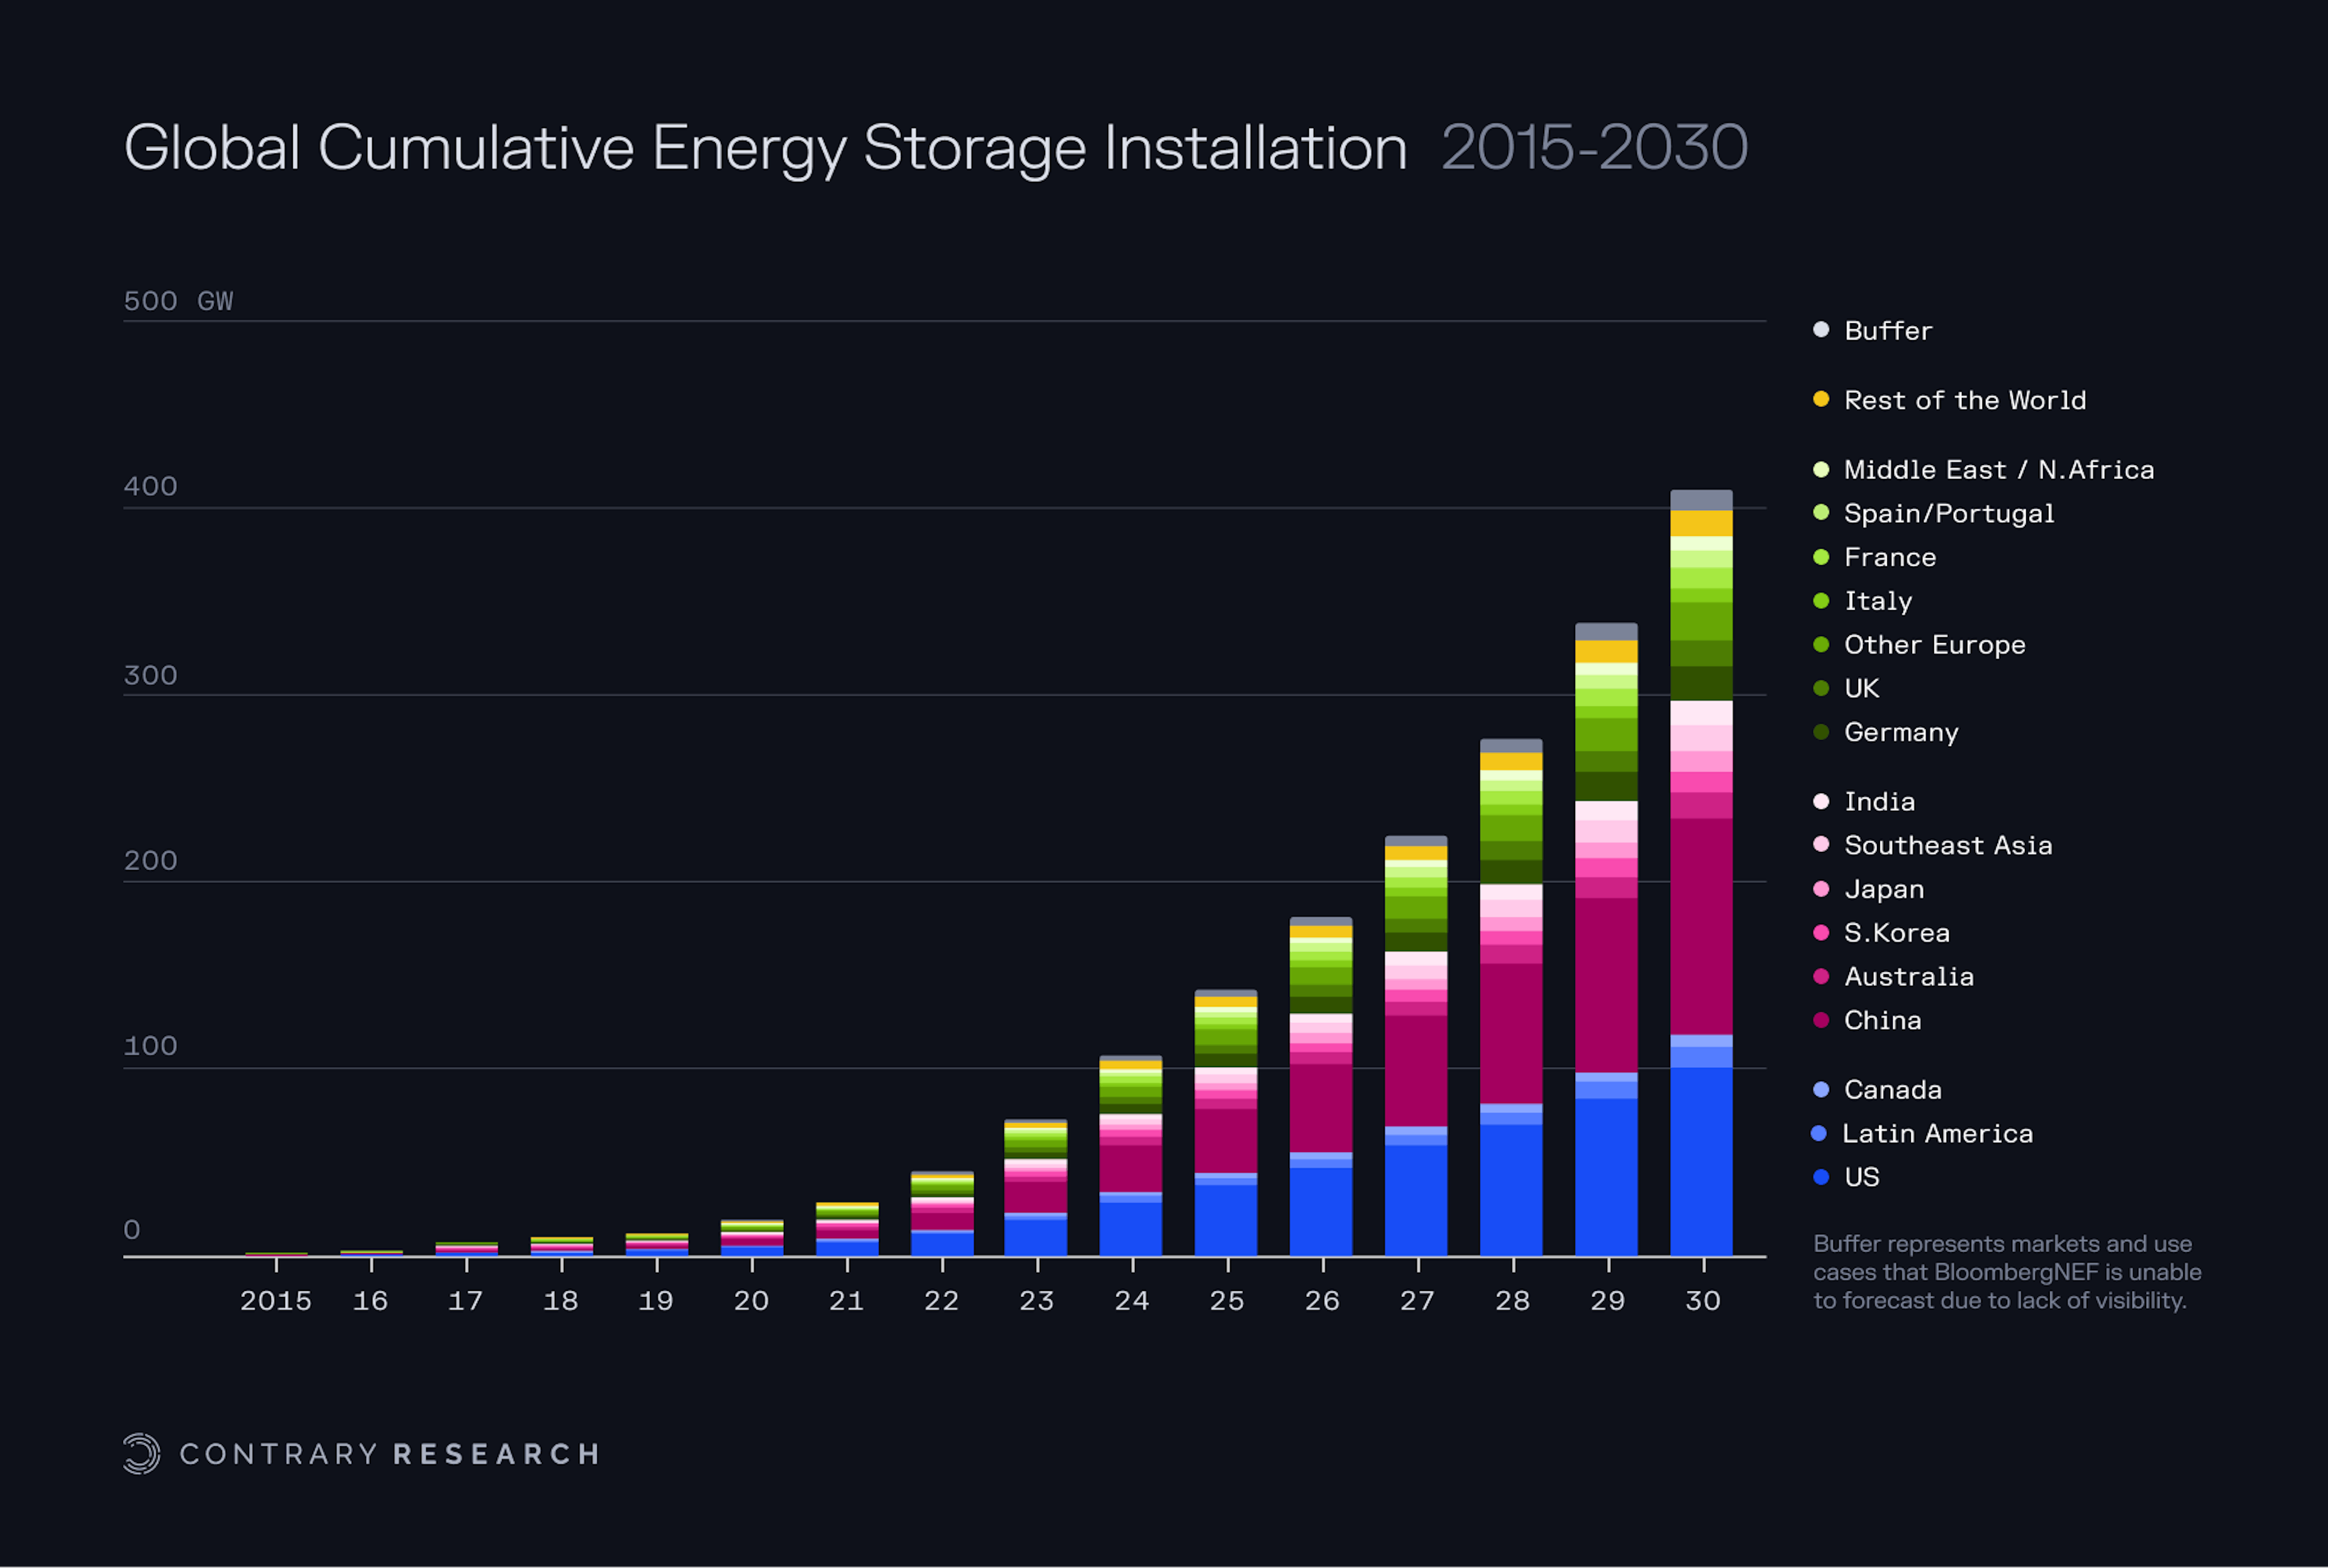Click the 500 GW axis label
2328x1568 pixels.
[178, 301]
